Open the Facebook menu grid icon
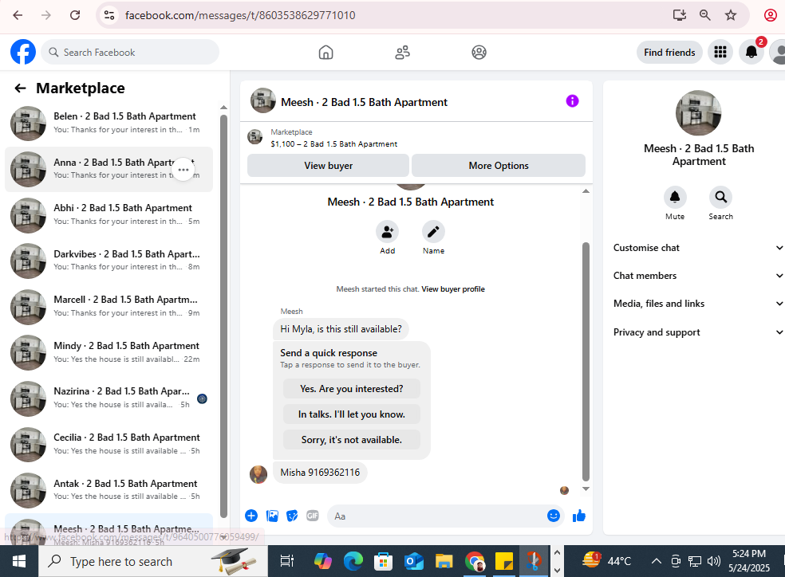The width and height of the screenshot is (785, 577). (720, 52)
